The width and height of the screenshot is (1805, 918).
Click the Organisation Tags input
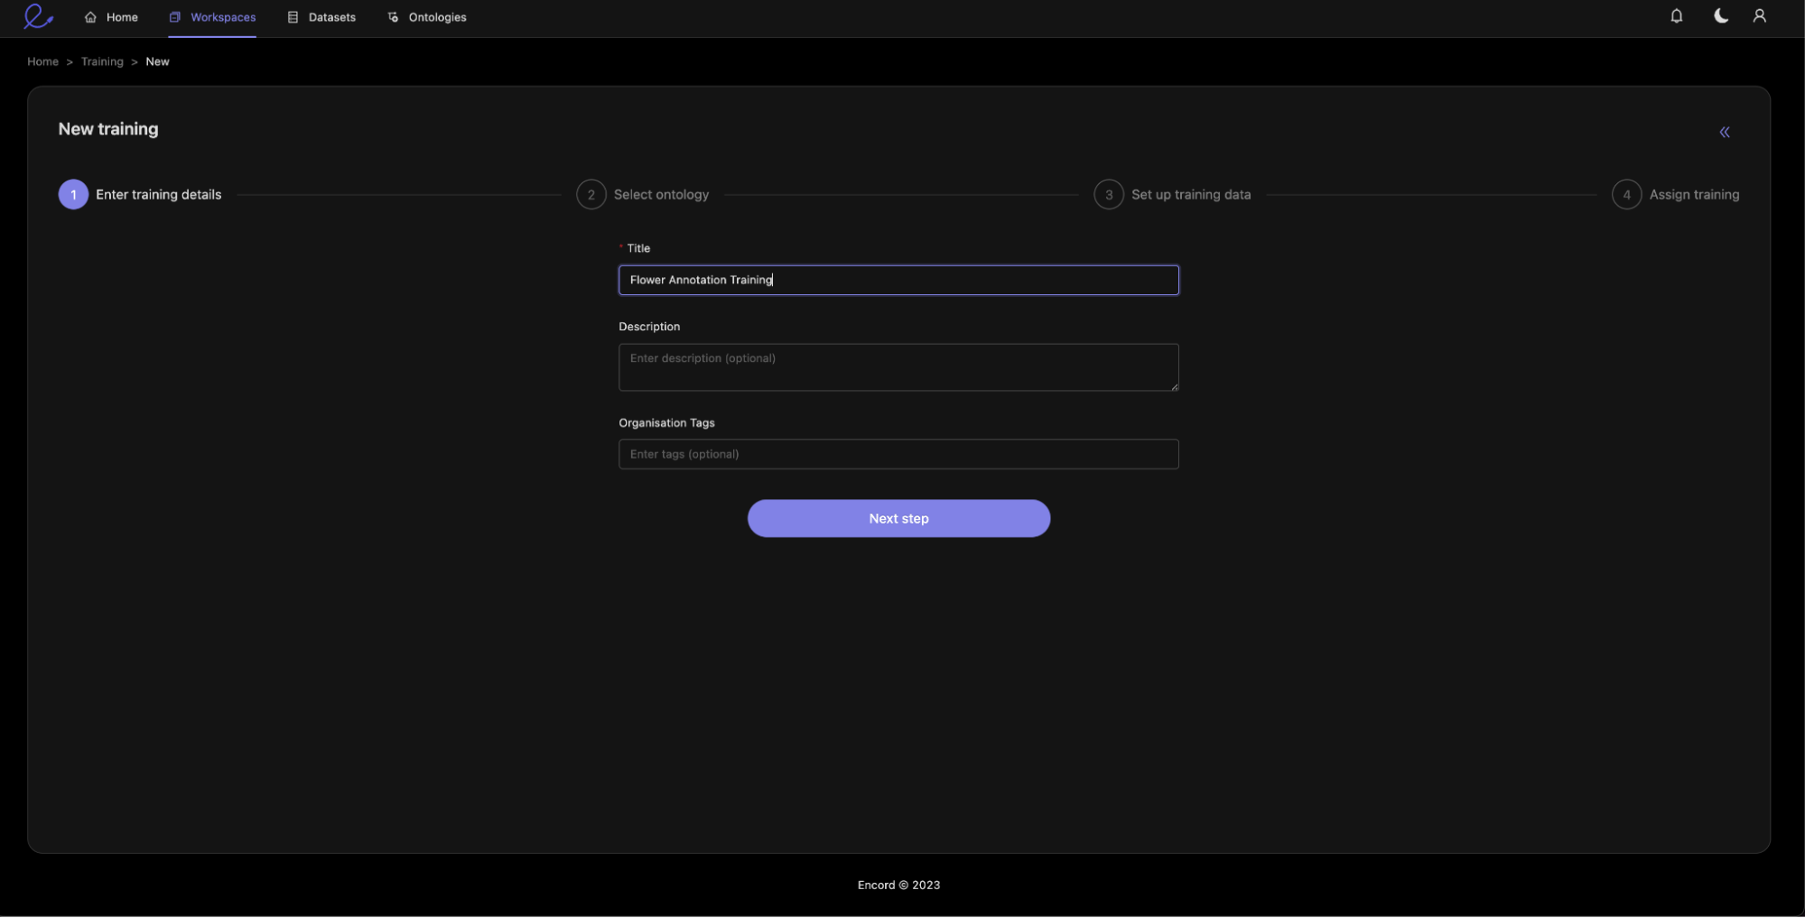898,454
